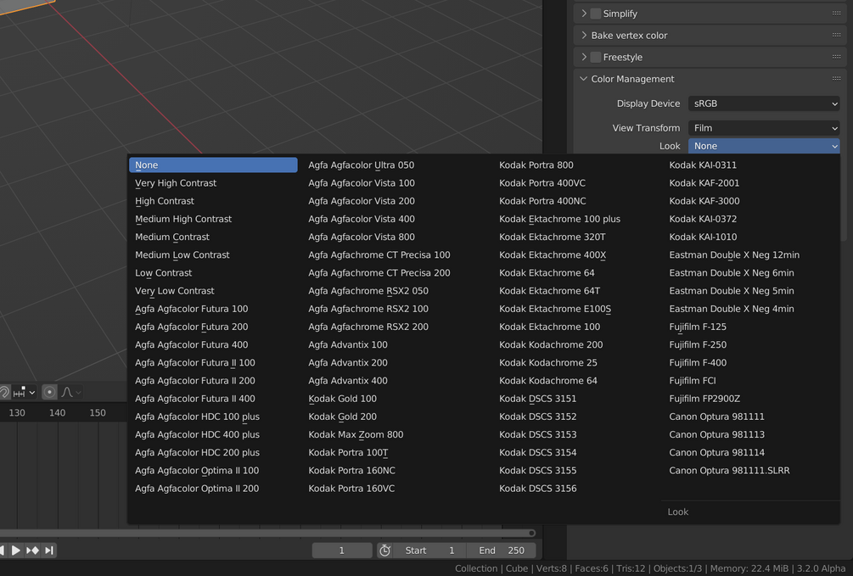Click frame 150 on the timeline ruler

[98, 412]
